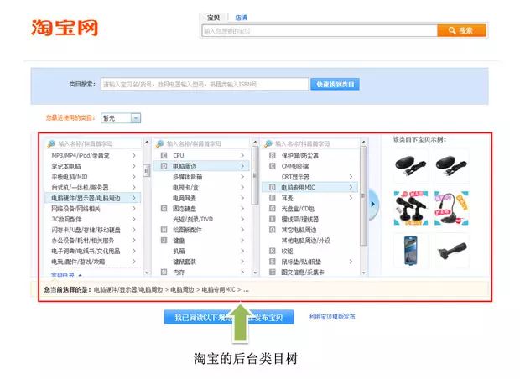The width and height of the screenshot is (520, 379).
Task: Select 网络设备/网络相关 category
Action: pos(93,209)
